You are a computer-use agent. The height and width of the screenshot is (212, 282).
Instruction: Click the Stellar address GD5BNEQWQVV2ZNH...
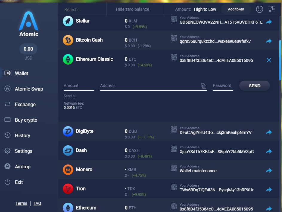[x=221, y=22]
